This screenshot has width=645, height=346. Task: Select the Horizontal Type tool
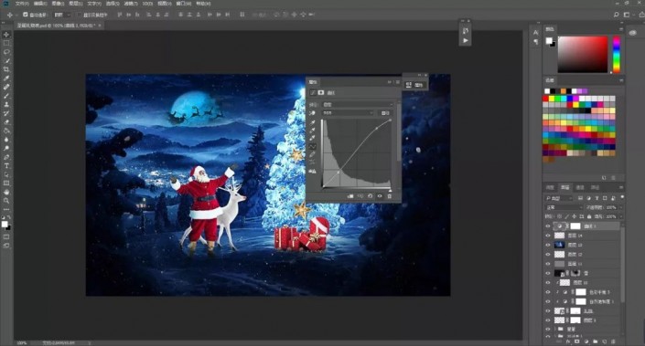point(6,166)
